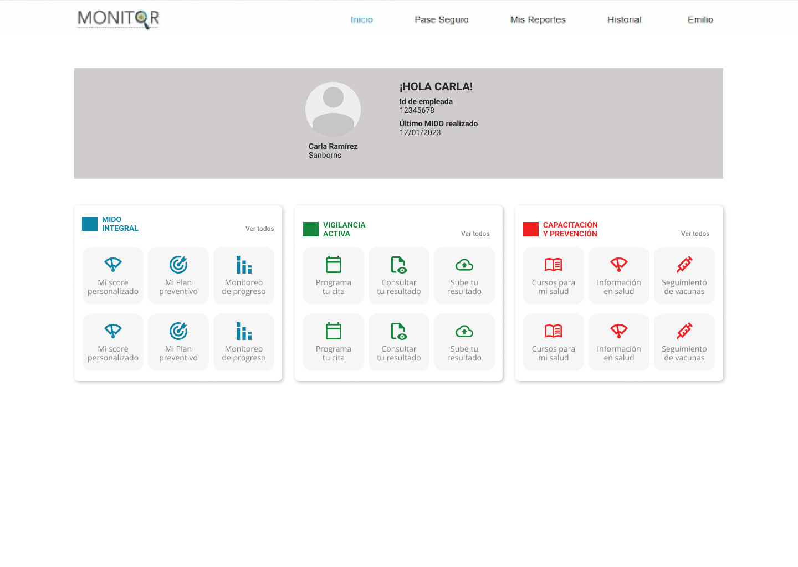Viewport: 798px width, 567px height.
Task: Open first-row Cursos para mi salud book icon
Action: (554, 265)
